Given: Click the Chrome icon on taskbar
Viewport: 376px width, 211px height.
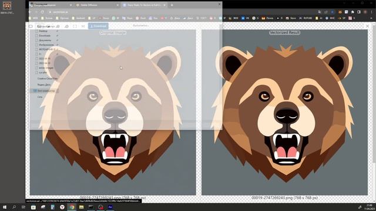Looking at the screenshot, I should click(72, 207).
